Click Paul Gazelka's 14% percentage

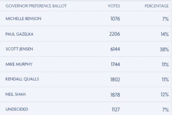click(164, 34)
